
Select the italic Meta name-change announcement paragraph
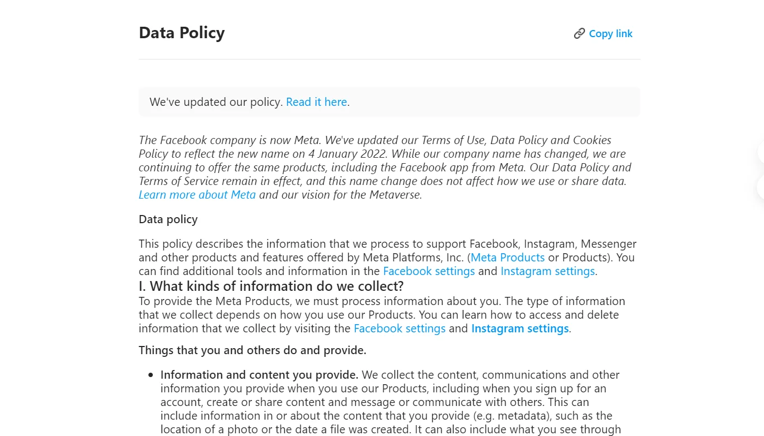(x=382, y=167)
